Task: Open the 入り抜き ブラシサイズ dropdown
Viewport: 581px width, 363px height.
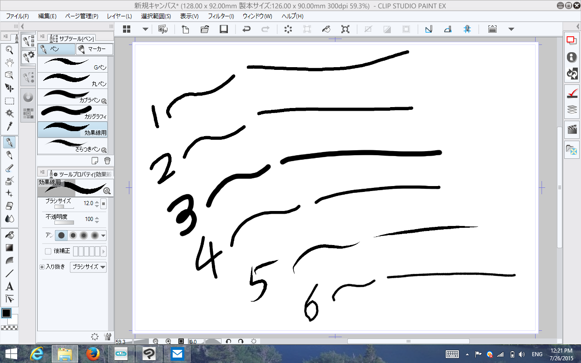Action: [x=89, y=267]
